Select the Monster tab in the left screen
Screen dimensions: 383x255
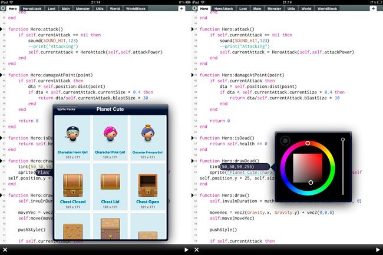pyautogui.click(x=82, y=9)
